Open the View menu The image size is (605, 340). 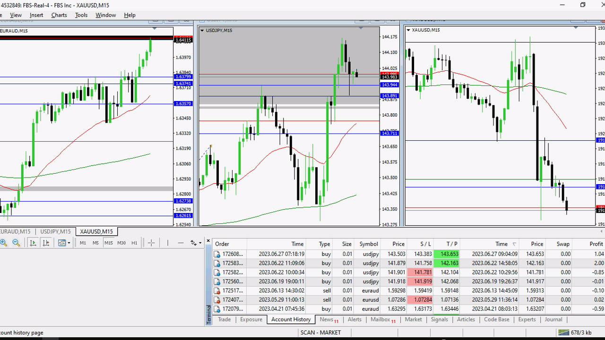point(16,15)
